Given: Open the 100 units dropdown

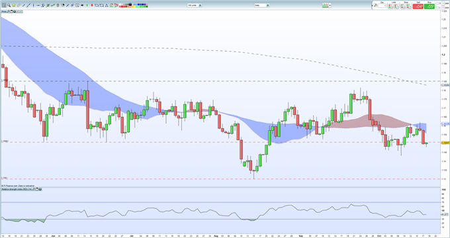Looking at the screenshot, I should 195,5.
